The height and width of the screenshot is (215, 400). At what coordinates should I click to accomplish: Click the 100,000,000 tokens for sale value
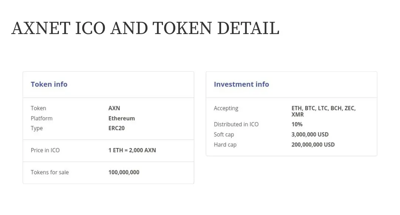pos(124,172)
